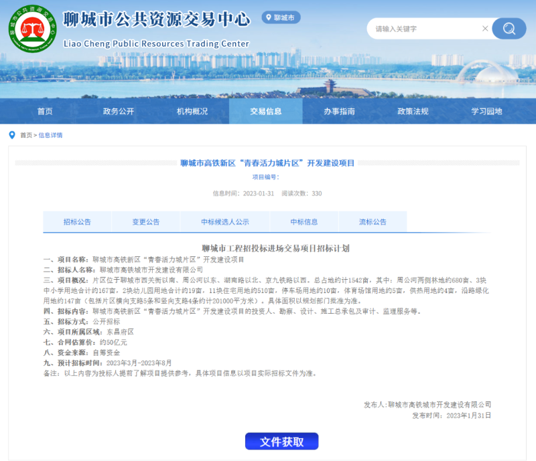This screenshot has height=461, width=536.
Task: View the 流标公告 tab
Action: (x=373, y=222)
